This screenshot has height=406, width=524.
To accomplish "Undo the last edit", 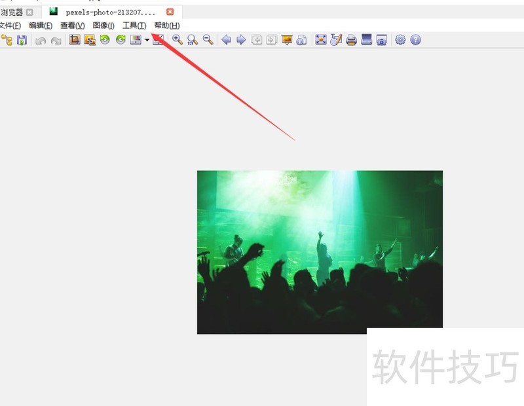I will [x=40, y=40].
